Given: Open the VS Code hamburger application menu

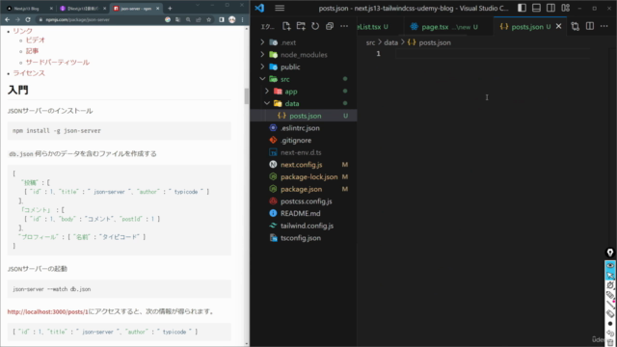Looking at the screenshot, I should [x=280, y=9].
